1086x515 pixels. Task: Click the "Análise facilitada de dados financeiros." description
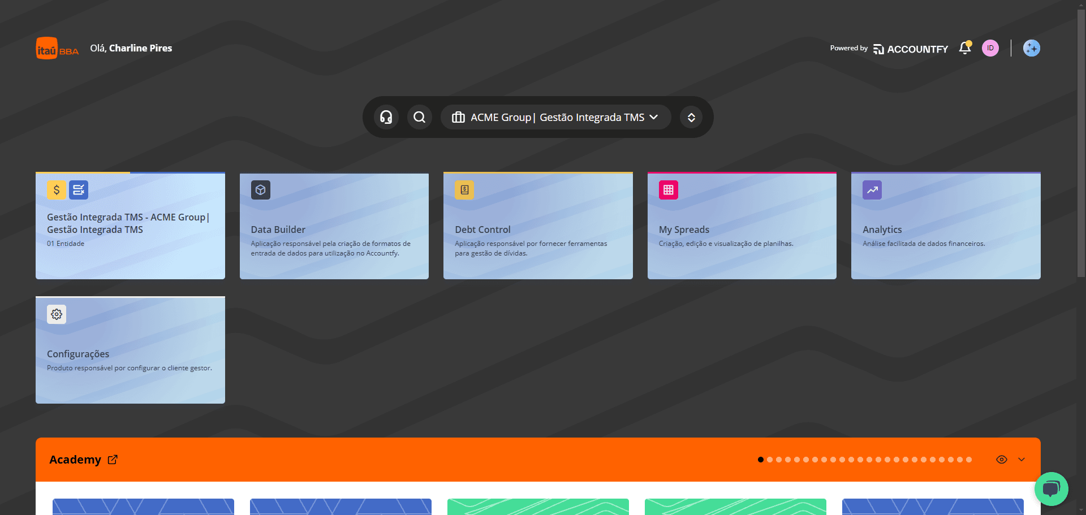coord(924,244)
